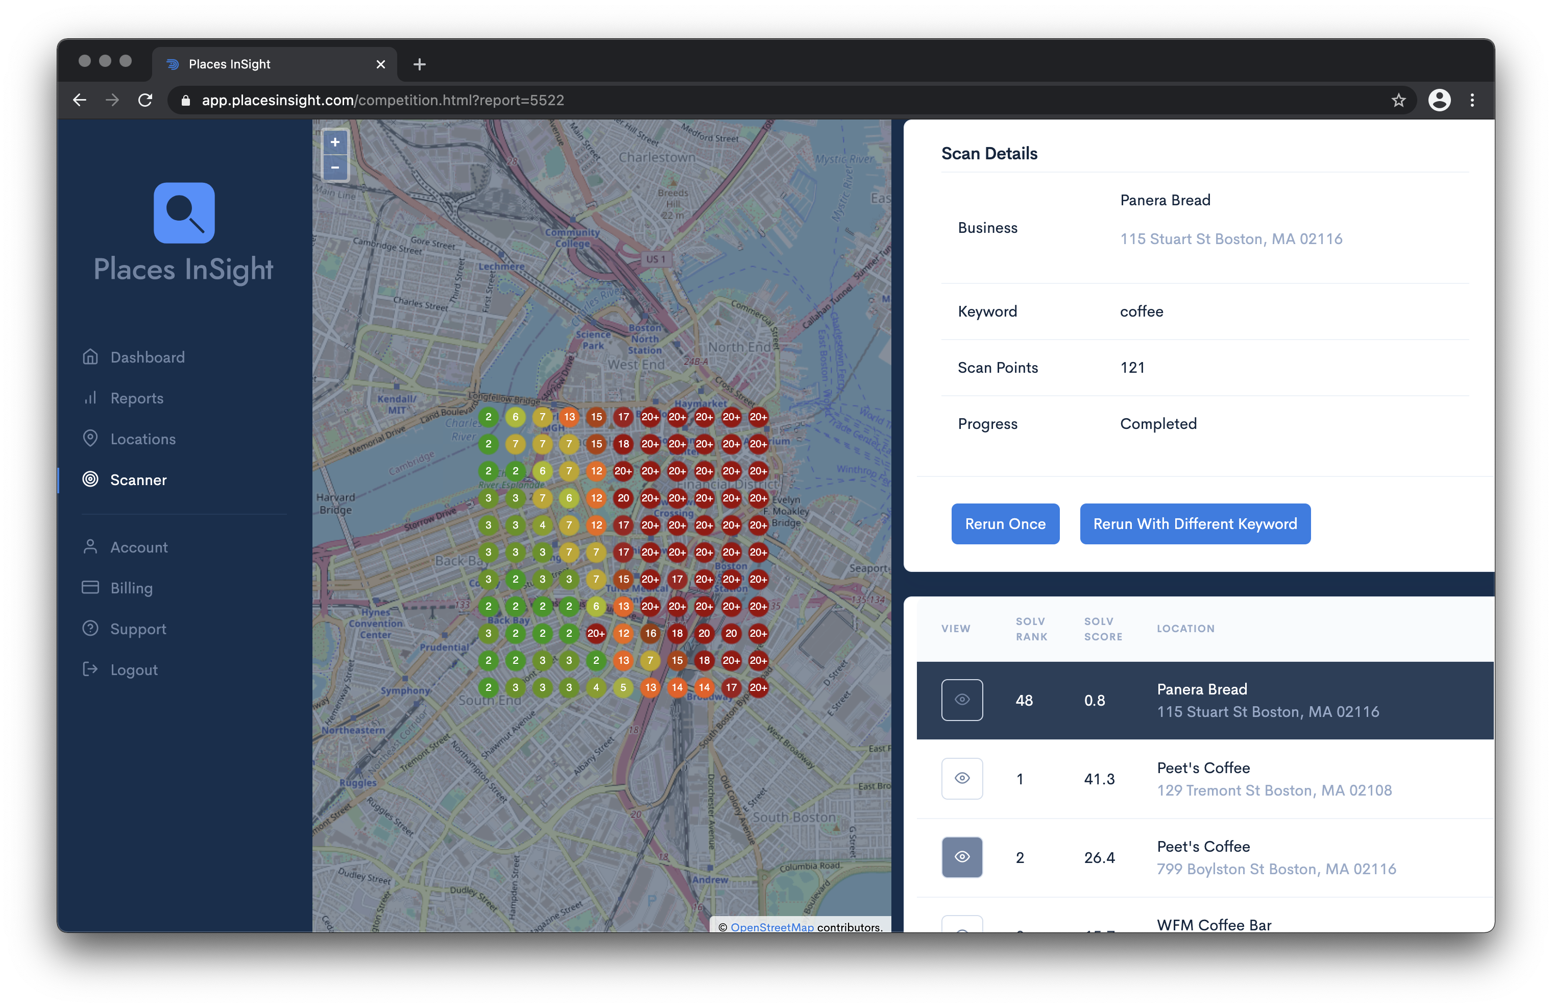The height and width of the screenshot is (1008, 1552).
Task: Toggle view eye for Panera Bread row
Action: tap(962, 700)
